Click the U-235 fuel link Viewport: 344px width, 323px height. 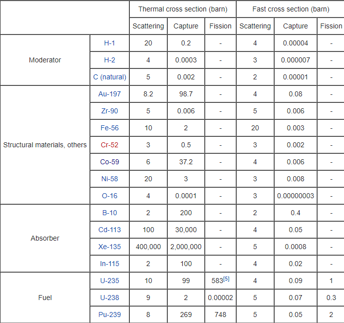109,281
